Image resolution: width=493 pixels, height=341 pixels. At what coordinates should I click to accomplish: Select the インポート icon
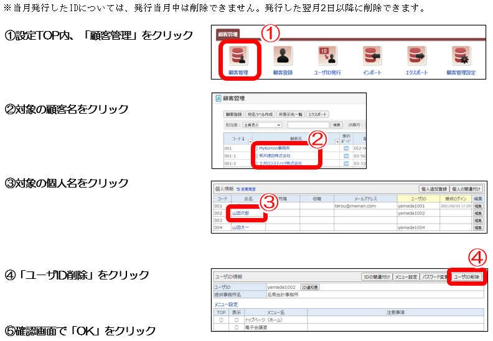372,57
